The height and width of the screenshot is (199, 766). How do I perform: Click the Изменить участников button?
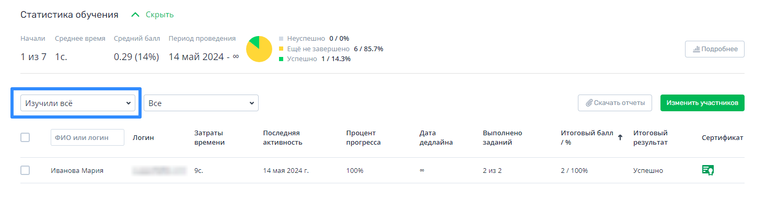[702, 103]
